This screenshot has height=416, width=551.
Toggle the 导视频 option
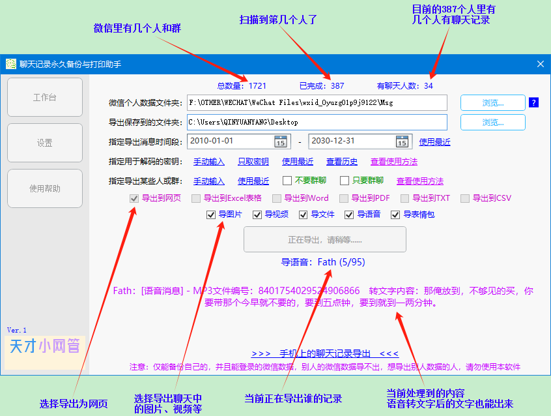pos(257,215)
